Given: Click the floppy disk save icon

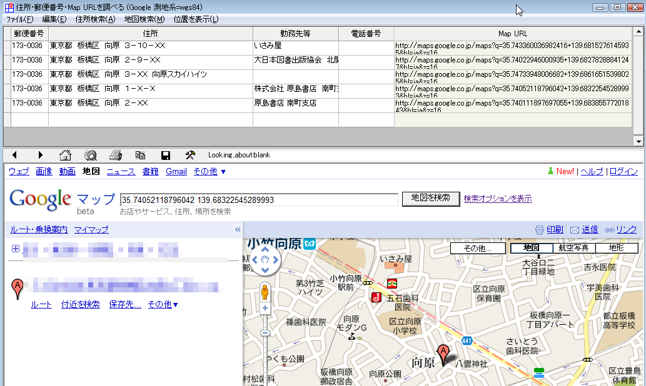Looking at the screenshot, I should 166,155.
